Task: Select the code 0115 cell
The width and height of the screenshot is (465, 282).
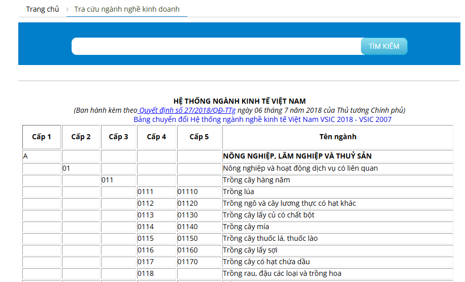Action: click(x=156, y=239)
